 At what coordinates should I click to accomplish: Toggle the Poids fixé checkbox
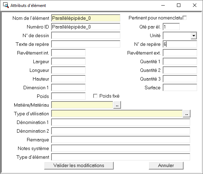95,96
